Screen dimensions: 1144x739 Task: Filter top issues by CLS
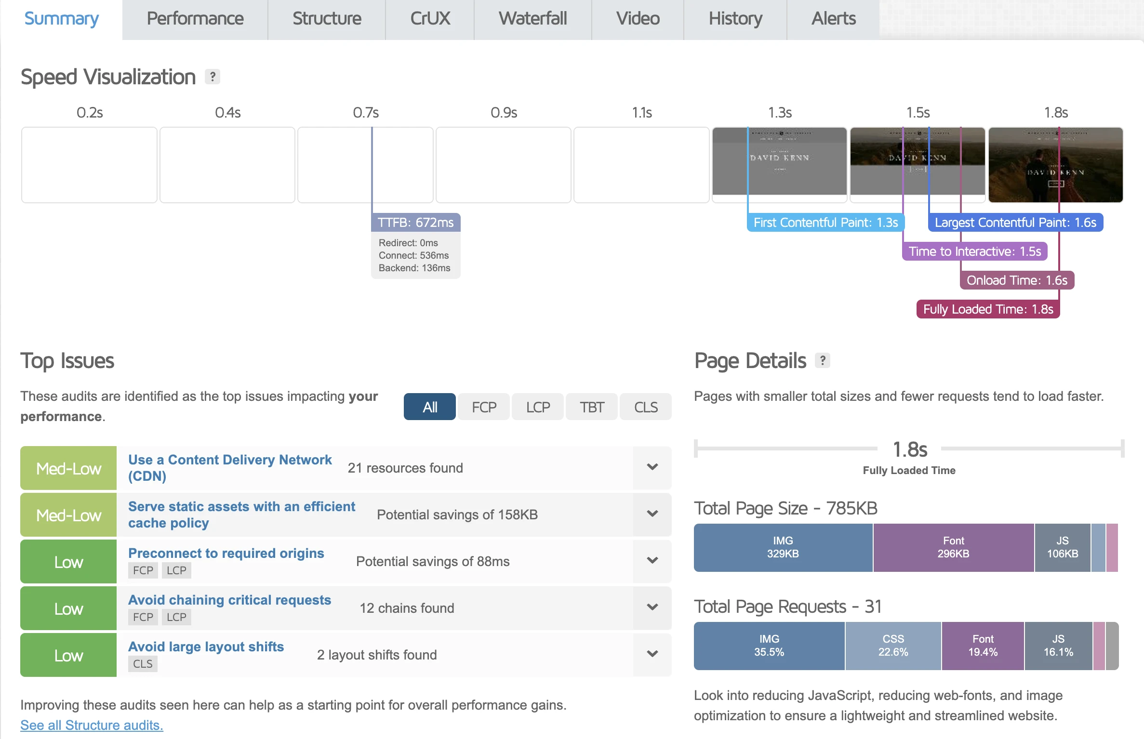(x=645, y=407)
